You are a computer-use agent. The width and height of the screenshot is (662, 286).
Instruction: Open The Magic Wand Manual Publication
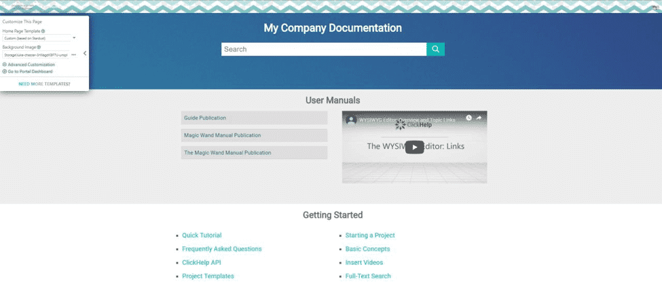tap(254, 152)
